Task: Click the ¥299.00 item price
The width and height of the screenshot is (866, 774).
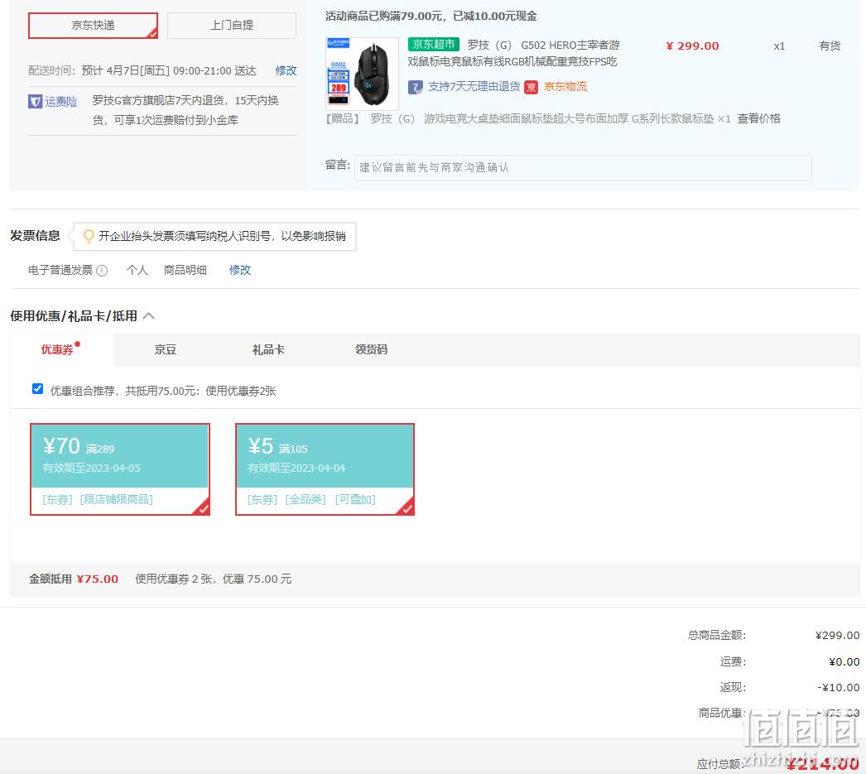Action: click(x=692, y=46)
